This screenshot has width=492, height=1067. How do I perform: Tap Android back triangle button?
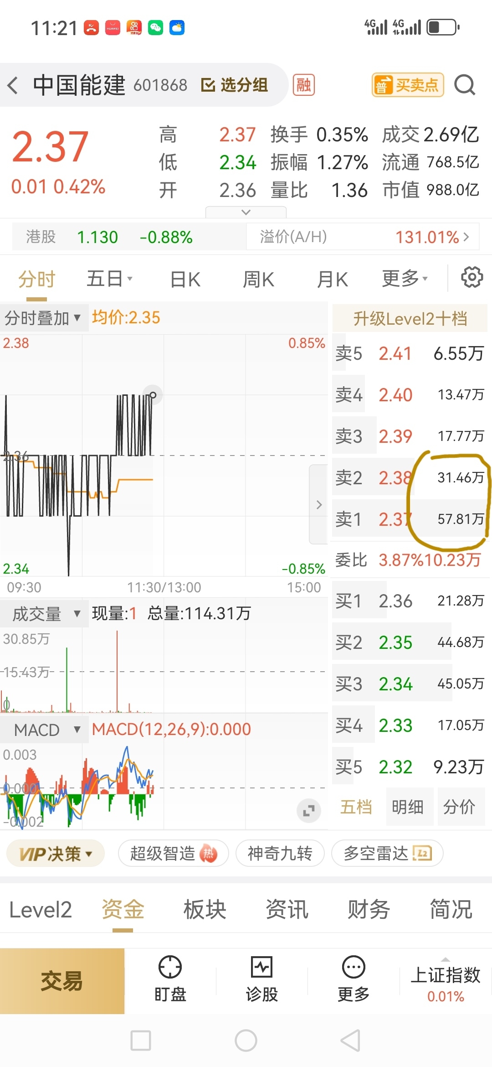[350, 1041]
